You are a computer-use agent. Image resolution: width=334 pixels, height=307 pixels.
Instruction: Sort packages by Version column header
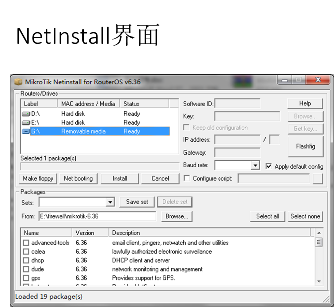[x=90, y=233]
